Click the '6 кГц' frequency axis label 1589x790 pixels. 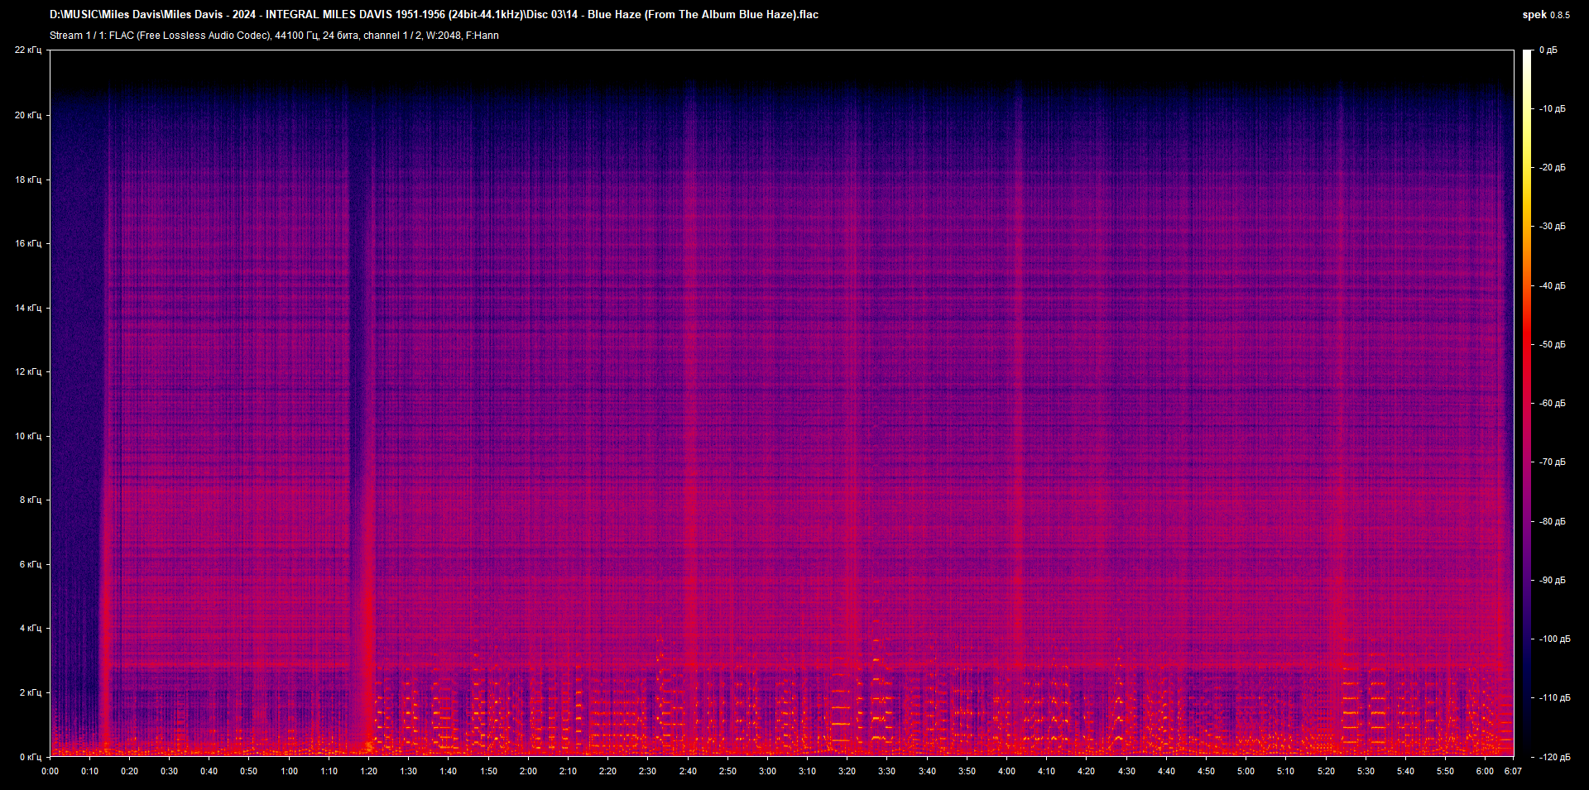[x=31, y=564]
